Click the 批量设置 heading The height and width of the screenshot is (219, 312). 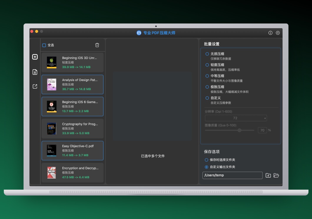(212, 44)
